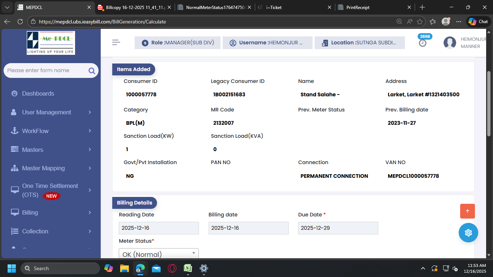The height and width of the screenshot is (277, 493).
Task: Show hidden system tray icons
Action: [x=423, y=268]
